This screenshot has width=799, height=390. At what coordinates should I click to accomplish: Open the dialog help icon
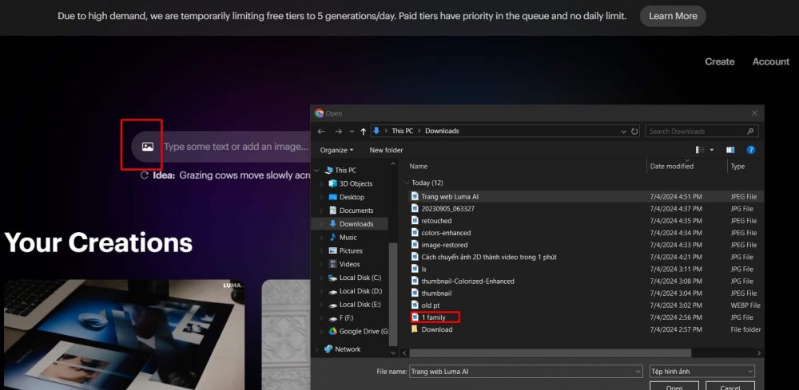(750, 150)
